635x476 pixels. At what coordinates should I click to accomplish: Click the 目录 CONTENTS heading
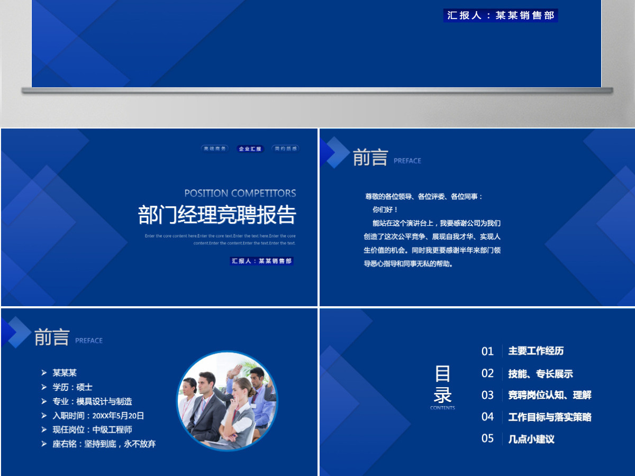tap(442, 387)
